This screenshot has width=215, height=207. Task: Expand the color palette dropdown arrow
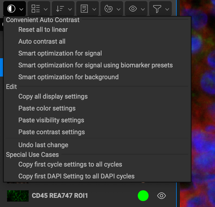tap(119, 9)
